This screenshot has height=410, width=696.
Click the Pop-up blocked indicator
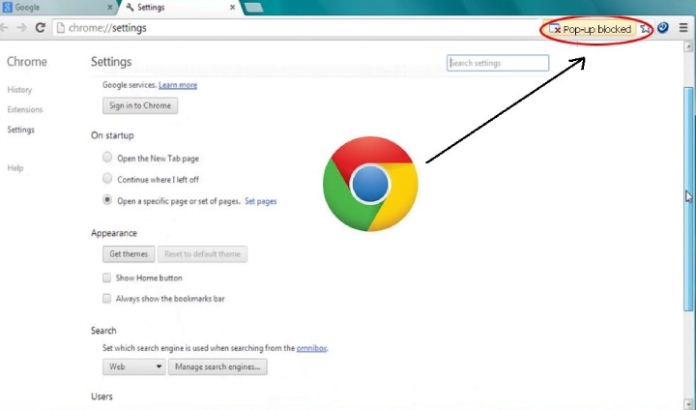pos(591,29)
